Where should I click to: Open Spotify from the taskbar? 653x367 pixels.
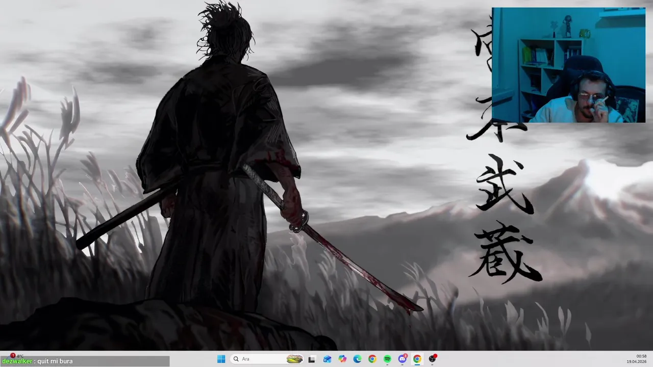click(387, 359)
